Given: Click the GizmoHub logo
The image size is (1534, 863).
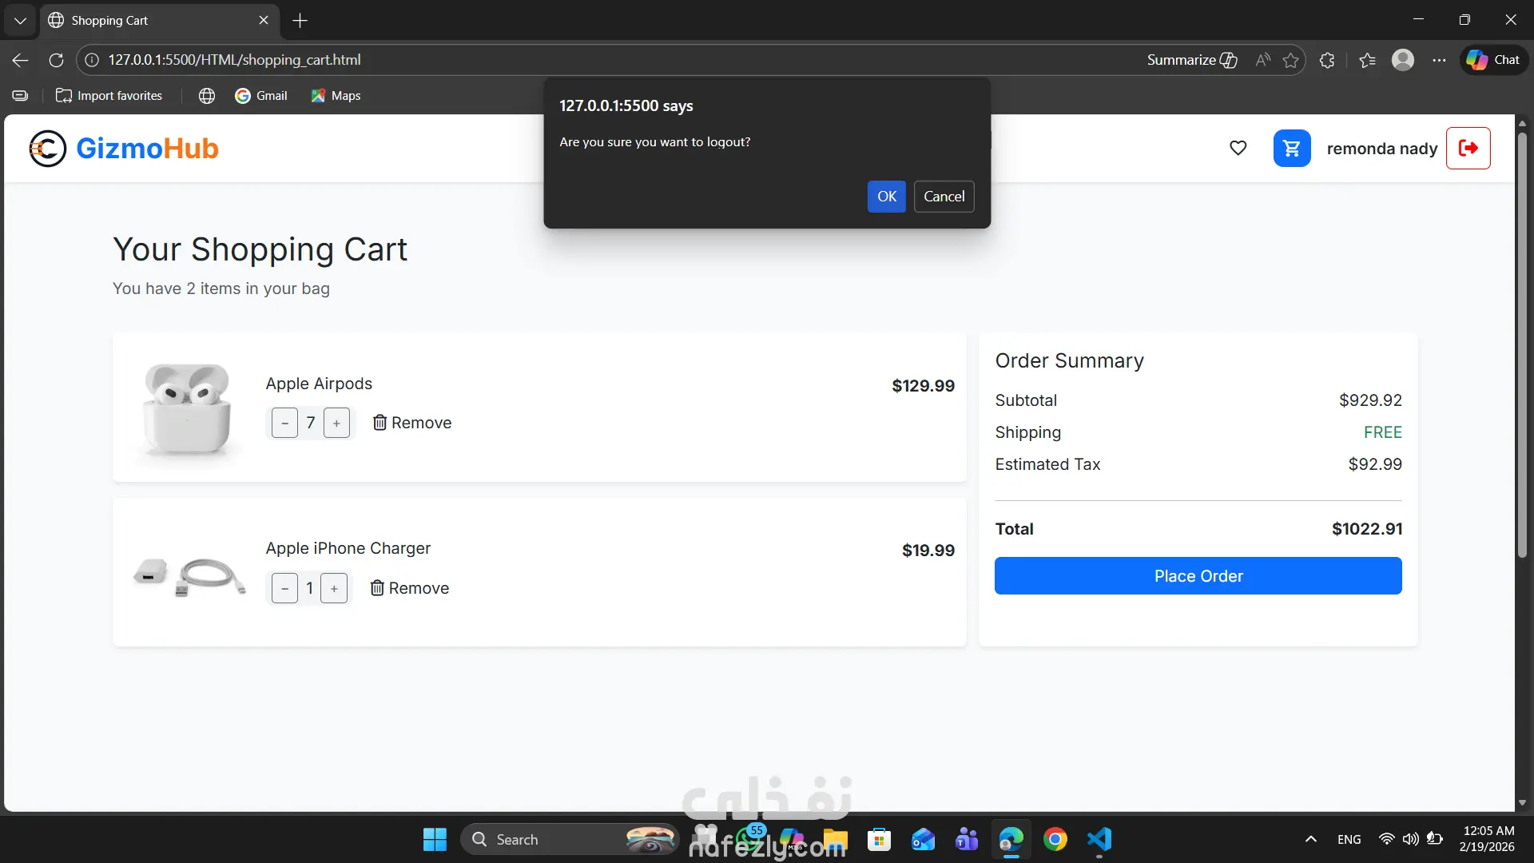Looking at the screenshot, I should tap(124, 149).
